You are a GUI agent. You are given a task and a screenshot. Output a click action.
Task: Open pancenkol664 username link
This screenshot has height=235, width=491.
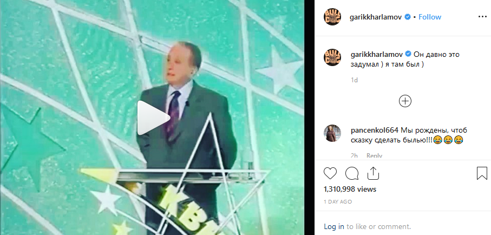coord(374,130)
